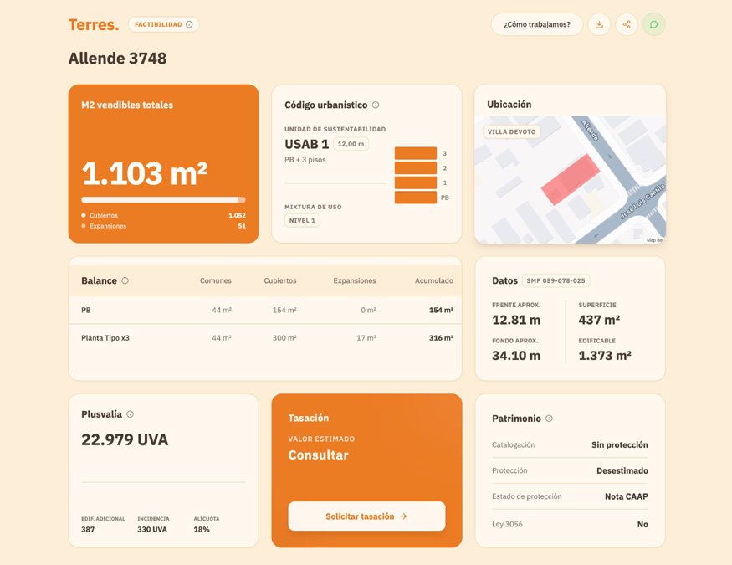This screenshot has height=565, width=732.
Task: Select the NIVEL 1 mixtura badge
Action: 302,219
